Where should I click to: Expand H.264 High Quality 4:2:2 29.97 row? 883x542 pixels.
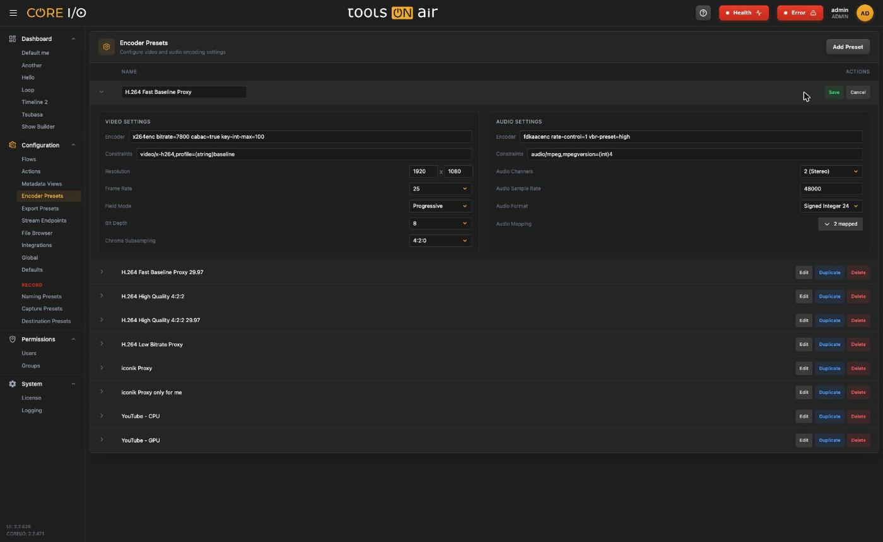pyautogui.click(x=102, y=320)
